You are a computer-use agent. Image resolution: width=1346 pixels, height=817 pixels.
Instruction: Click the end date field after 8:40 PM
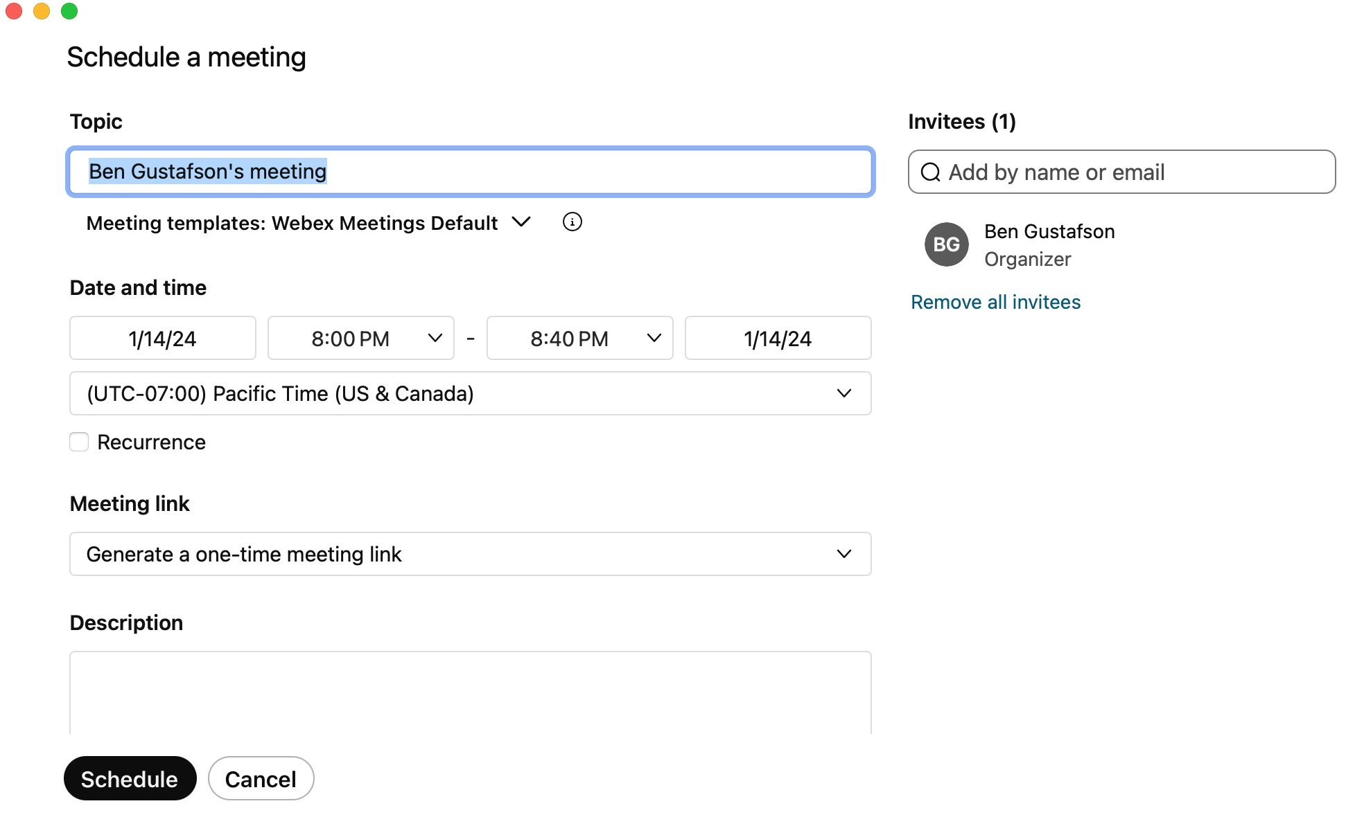pos(778,339)
